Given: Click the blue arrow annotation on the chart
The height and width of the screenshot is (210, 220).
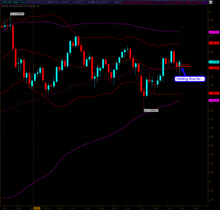Looking at the screenshot, I should [x=184, y=71].
